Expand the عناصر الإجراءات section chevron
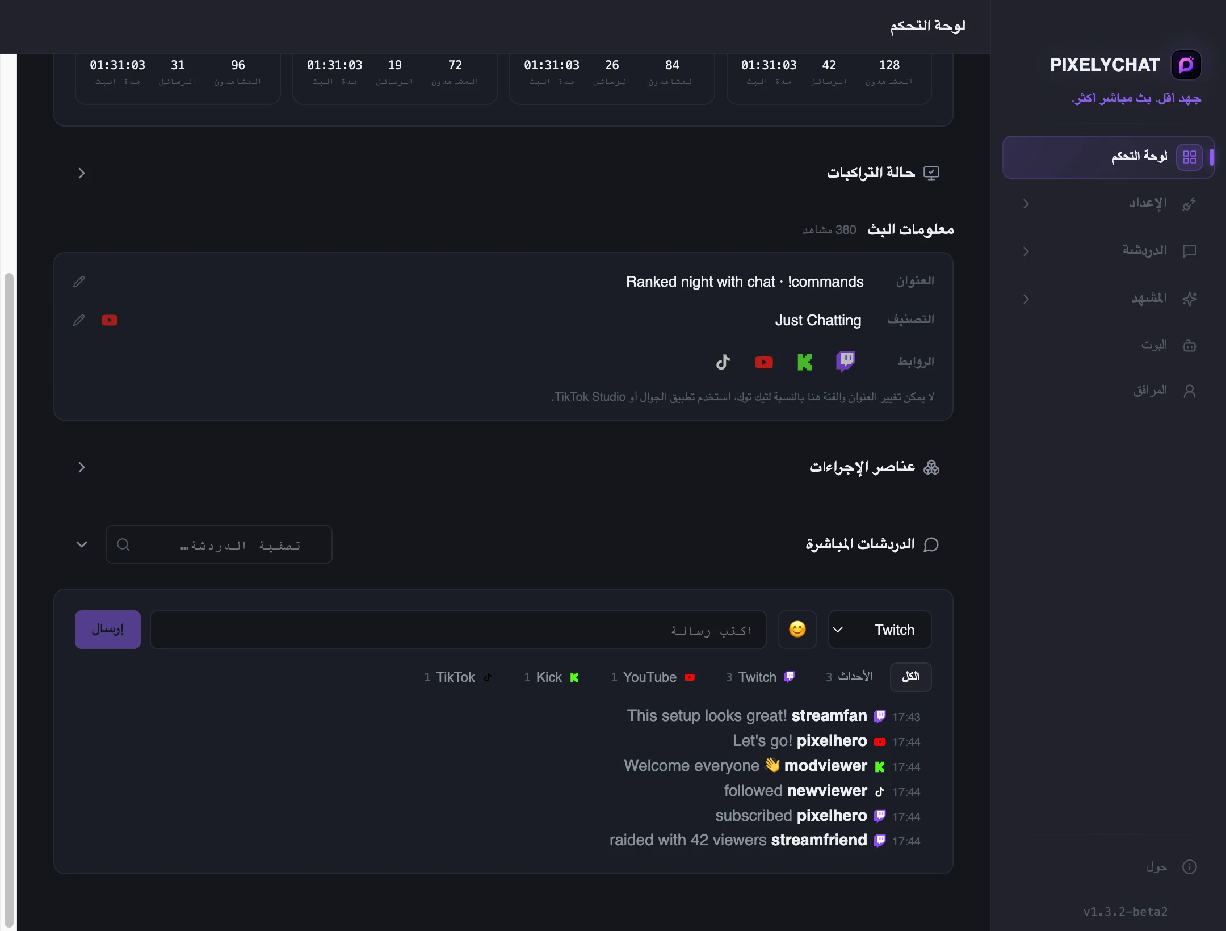Image resolution: width=1226 pixels, height=931 pixels. [82, 467]
